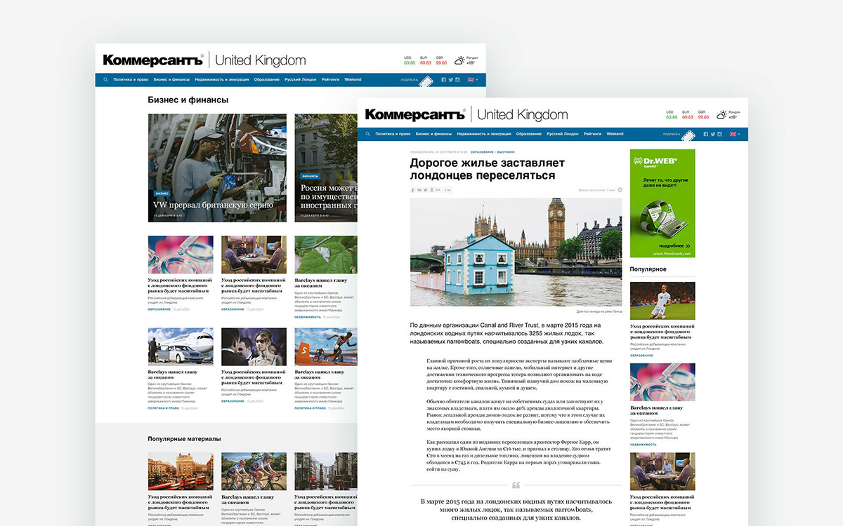
Task: Open the Facebook icon in the article page navbar
Action: (x=705, y=134)
